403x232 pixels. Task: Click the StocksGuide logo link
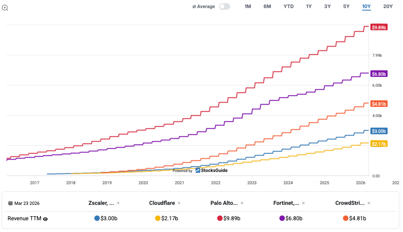click(211, 170)
